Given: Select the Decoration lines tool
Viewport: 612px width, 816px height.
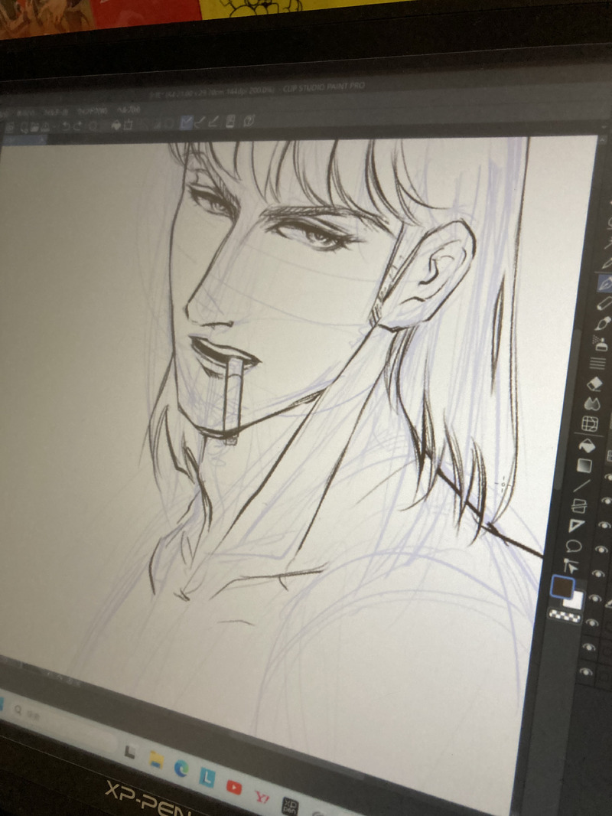Looking at the screenshot, I should click(597, 363).
